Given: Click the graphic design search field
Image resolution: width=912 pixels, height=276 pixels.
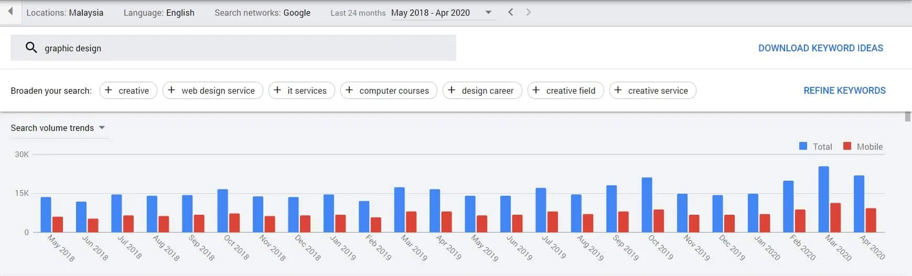Looking at the screenshot, I should click(x=233, y=48).
